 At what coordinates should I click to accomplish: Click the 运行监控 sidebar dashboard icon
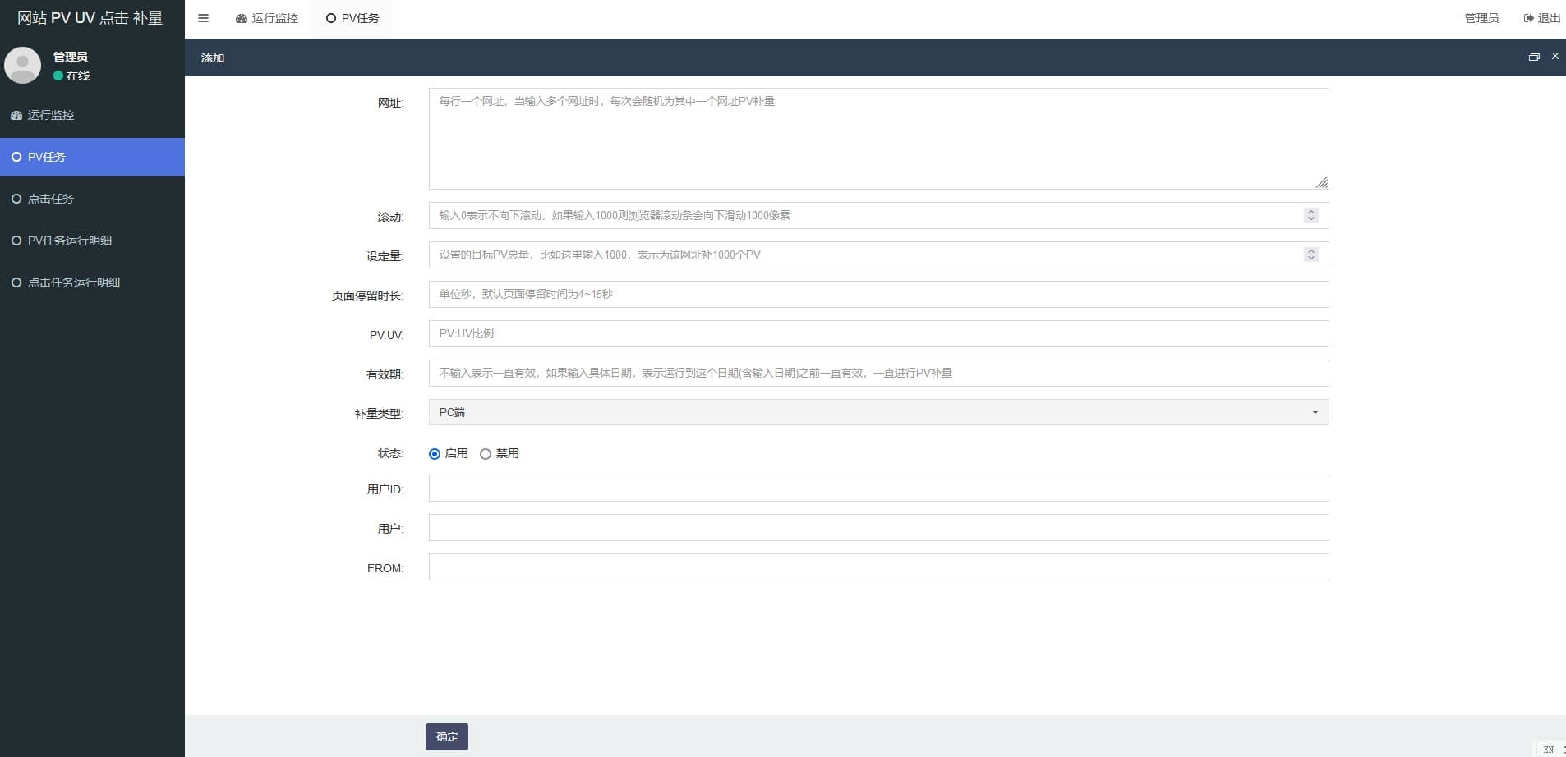[x=16, y=116]
